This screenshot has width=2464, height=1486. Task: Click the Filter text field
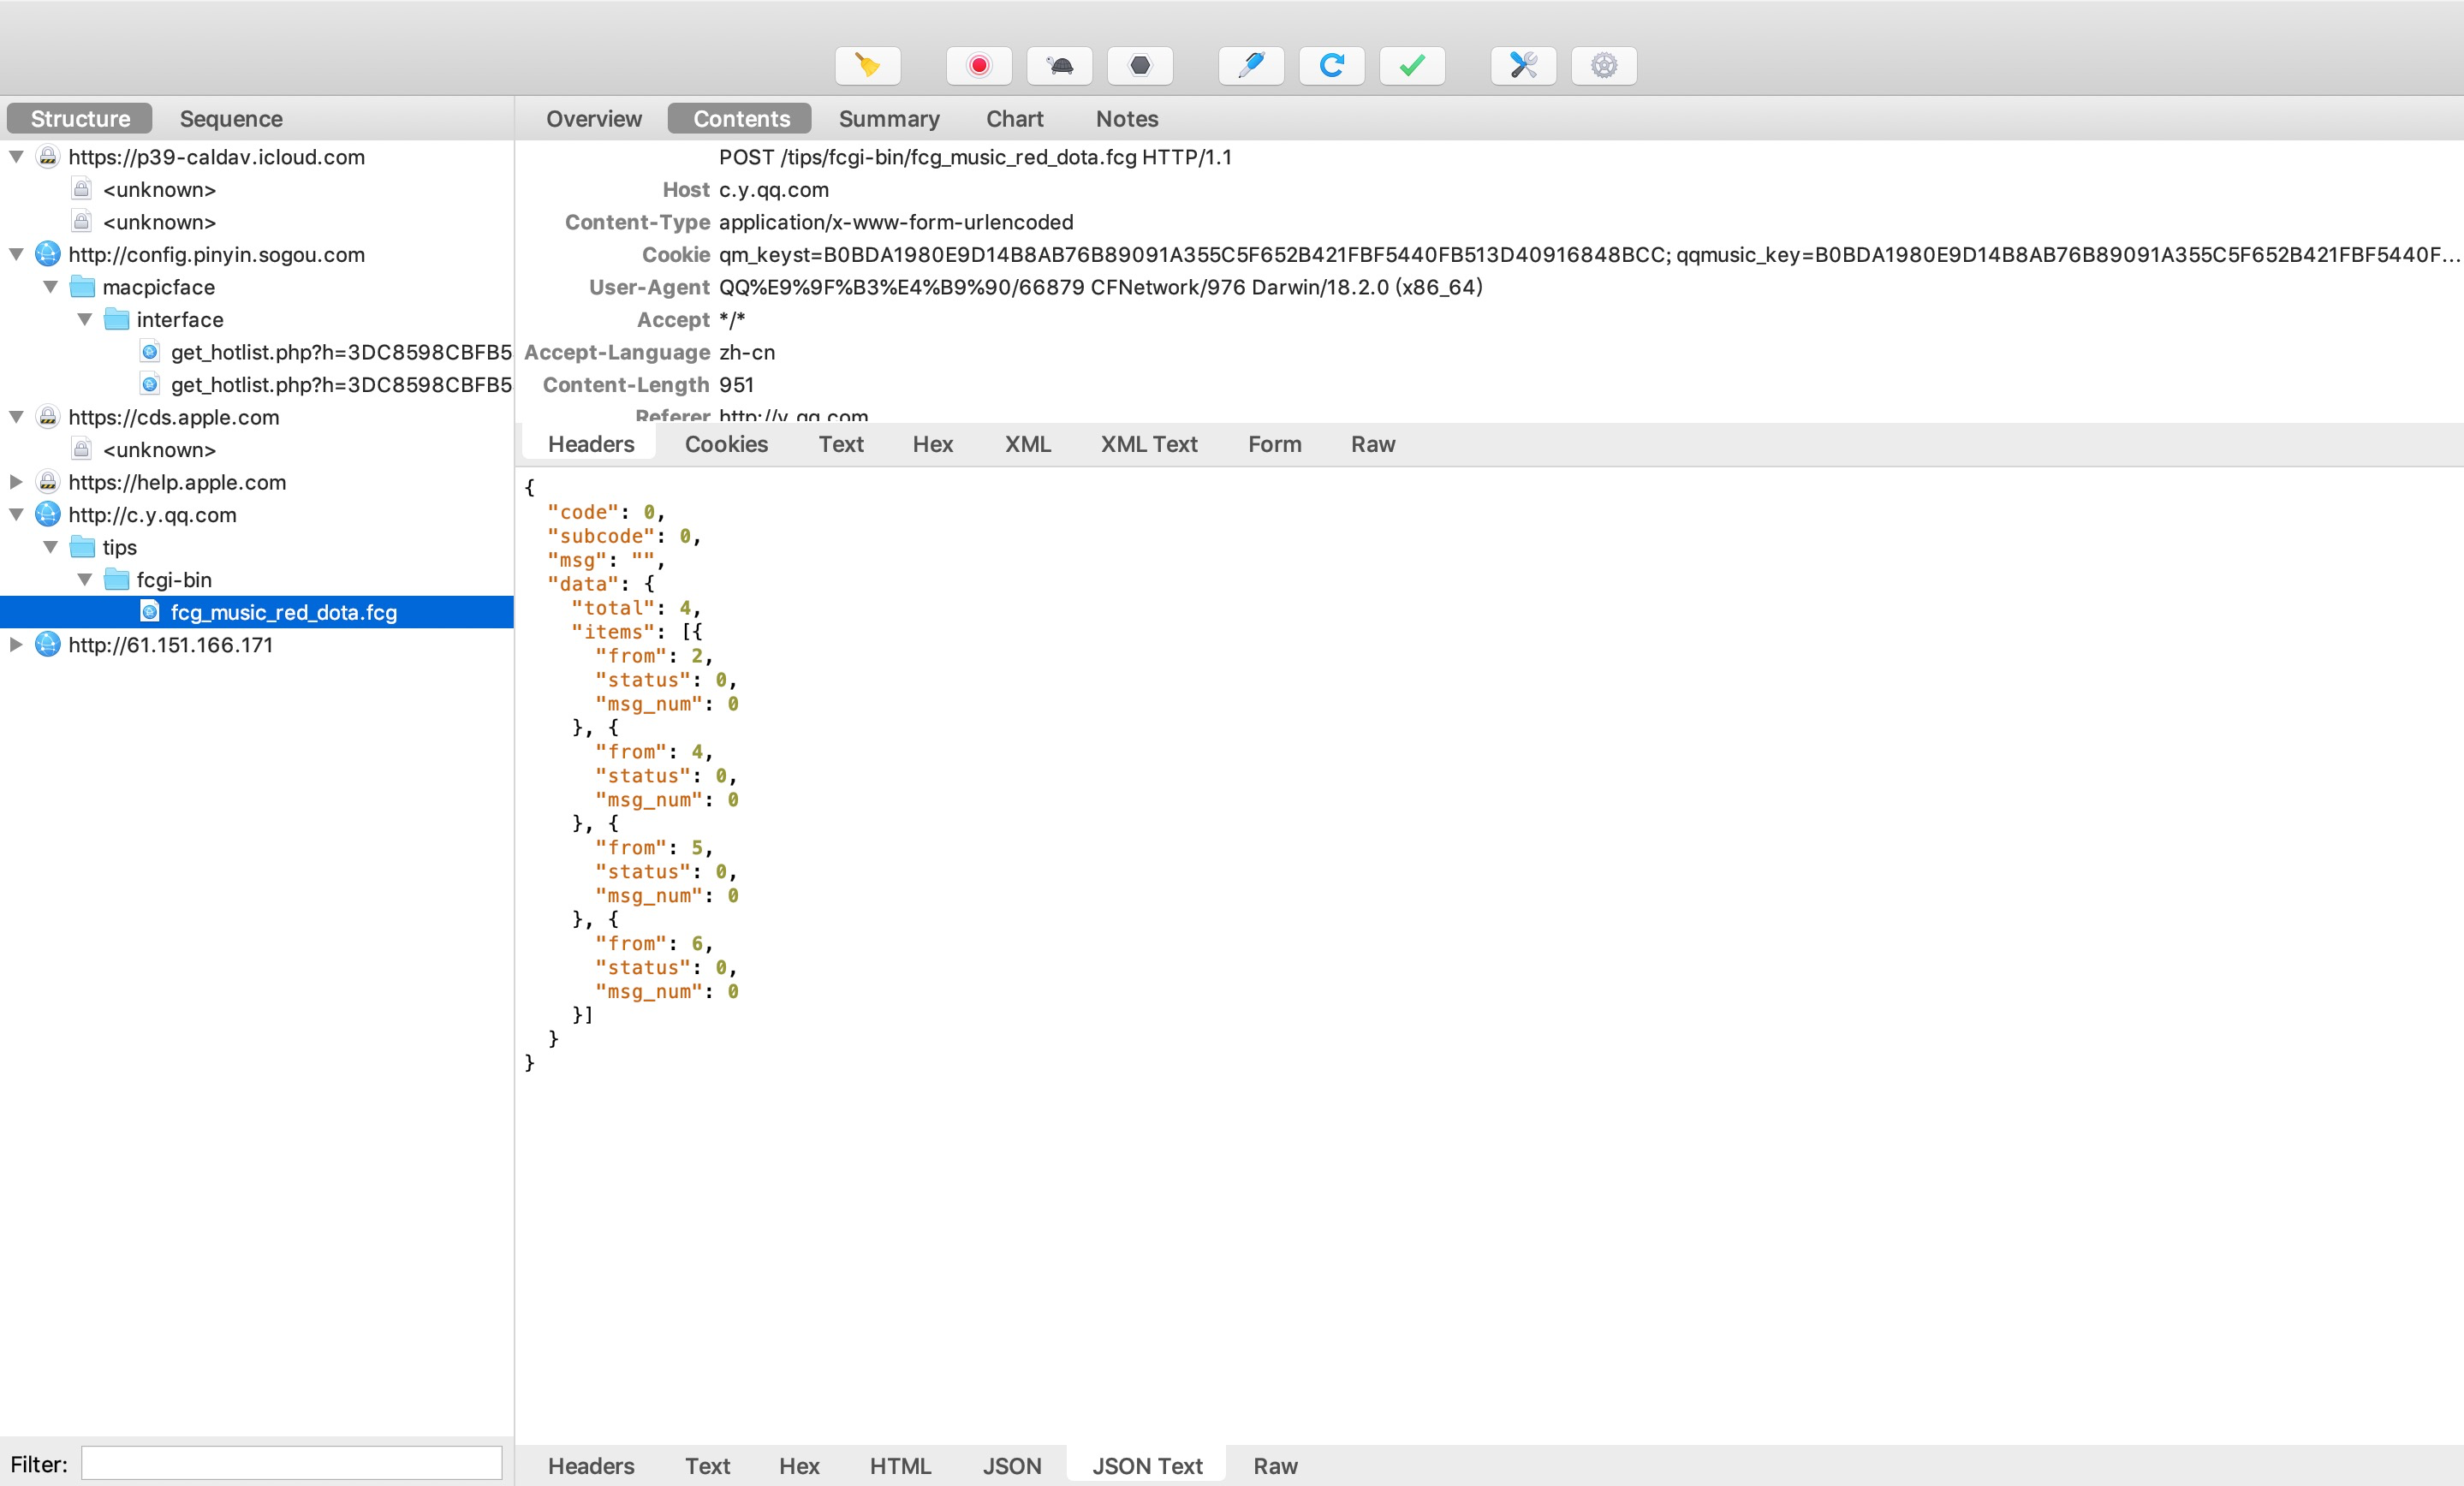point(291,1464)
